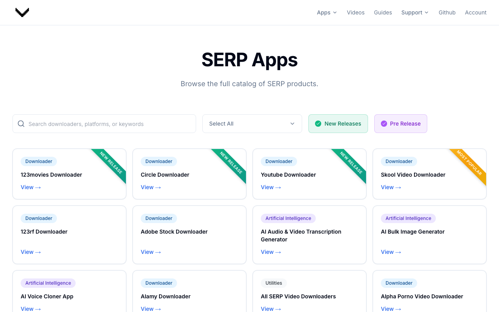
Task: View the Skool Video Downloader
Action: click(x=391, y=187)
